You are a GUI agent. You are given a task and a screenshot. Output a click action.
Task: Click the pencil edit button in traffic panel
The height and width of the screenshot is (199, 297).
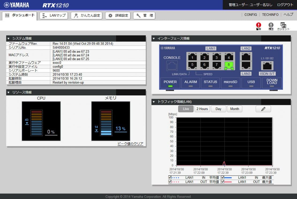(263, 109)
